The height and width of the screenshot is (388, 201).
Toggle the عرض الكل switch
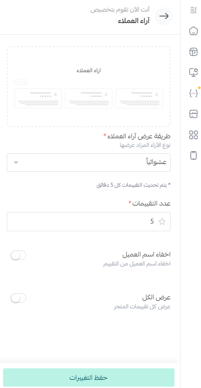coord(18,298)
